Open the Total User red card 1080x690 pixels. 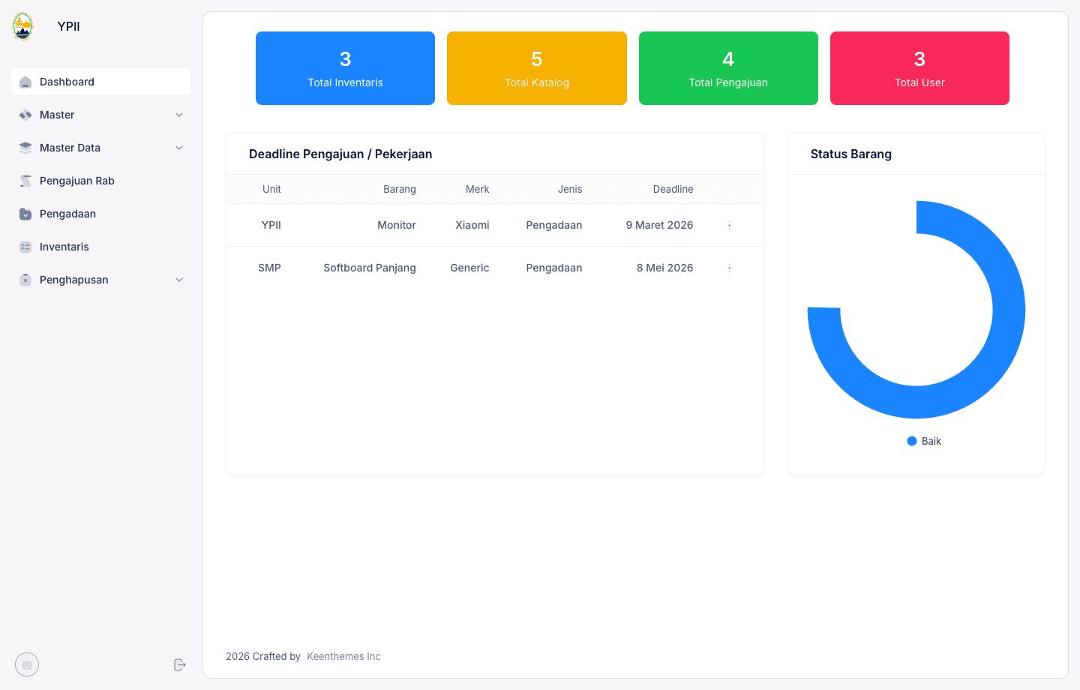tap(919, 68)
